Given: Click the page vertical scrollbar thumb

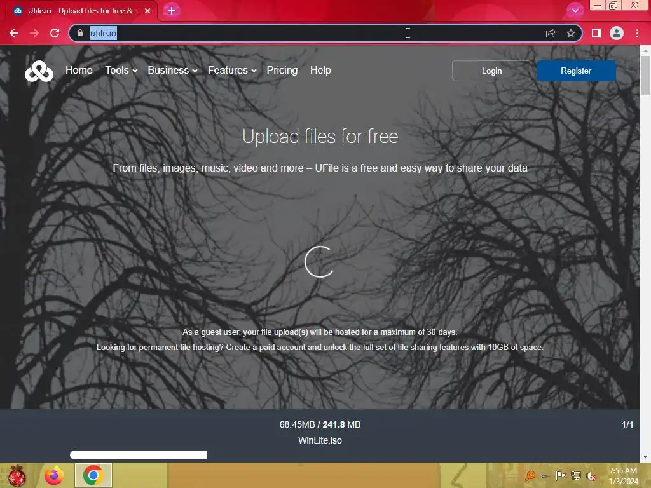Looking at the screenshot, I should point(645,75).
